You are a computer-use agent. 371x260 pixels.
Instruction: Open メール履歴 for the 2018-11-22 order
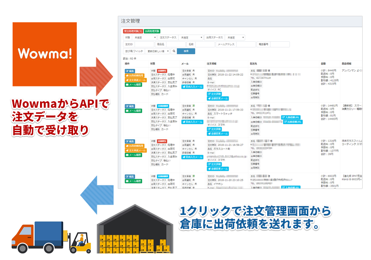pyautogui.click(x=133, y=84)
